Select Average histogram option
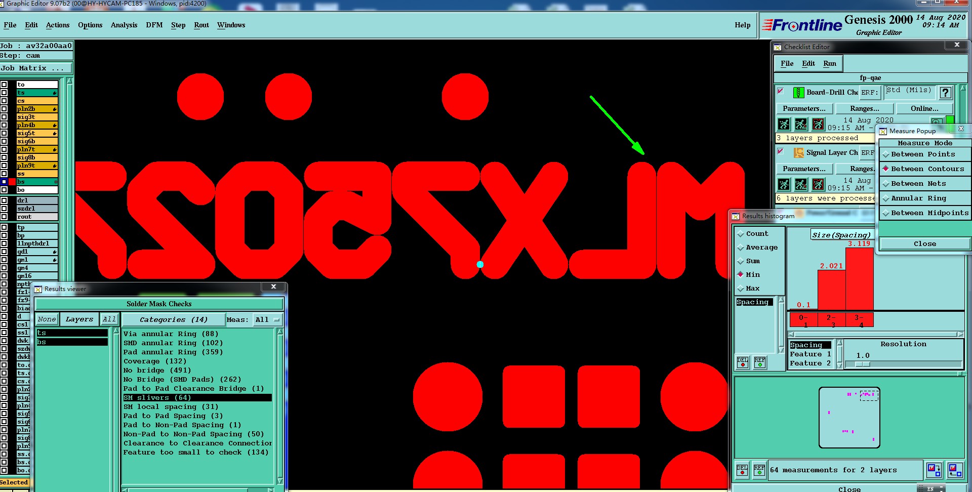 tap(757, 248)
